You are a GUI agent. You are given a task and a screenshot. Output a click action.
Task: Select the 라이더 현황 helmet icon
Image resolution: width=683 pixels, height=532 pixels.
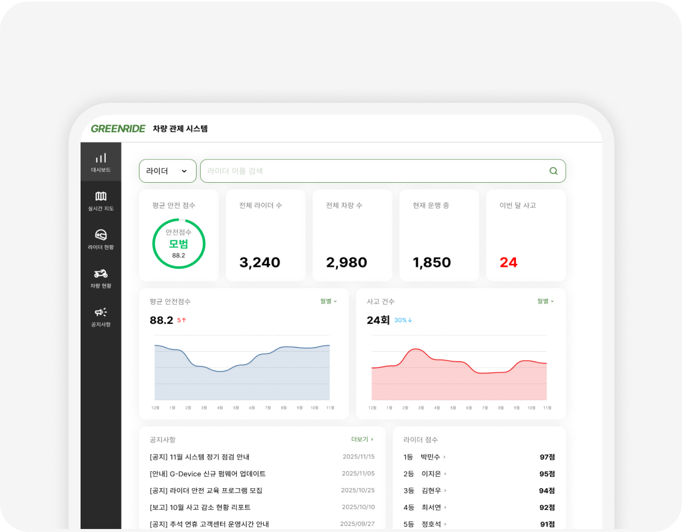click(101, 235)
